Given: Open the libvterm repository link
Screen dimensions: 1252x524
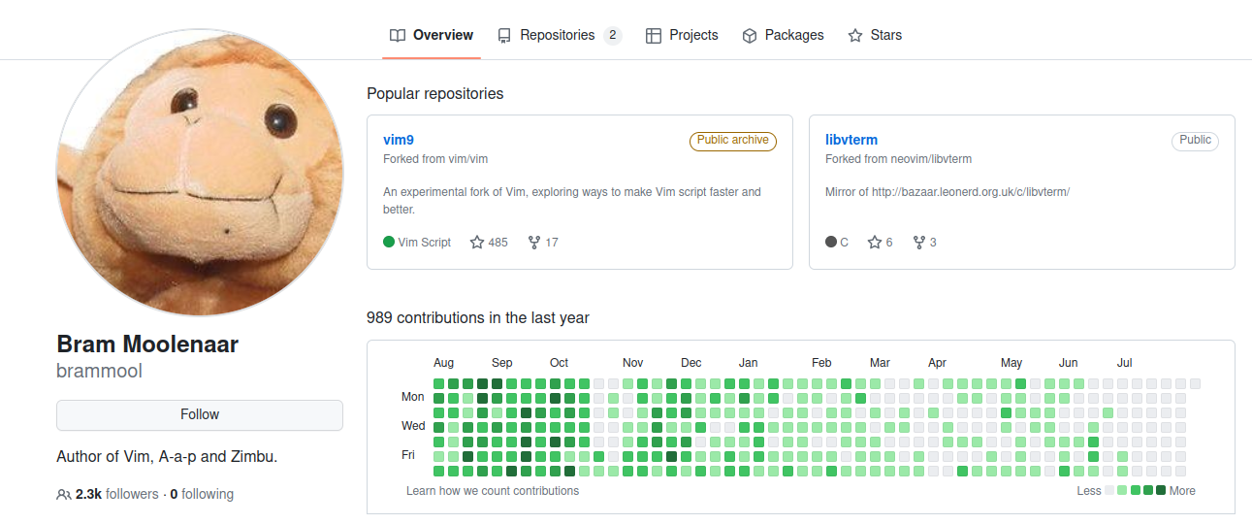Looking at the screenshot, I should point(851,140).
